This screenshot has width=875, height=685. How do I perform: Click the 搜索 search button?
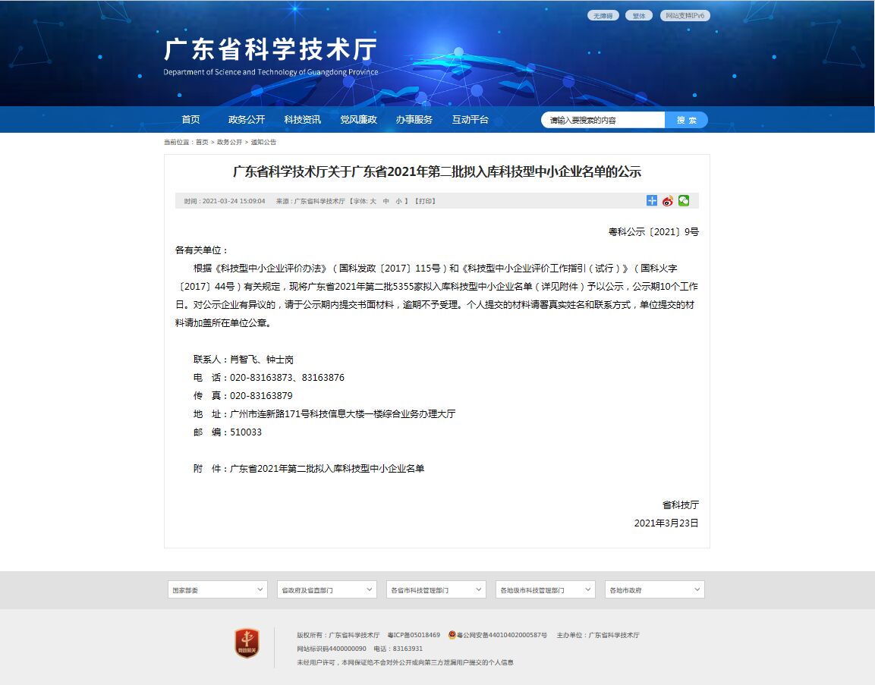point(686,120)
